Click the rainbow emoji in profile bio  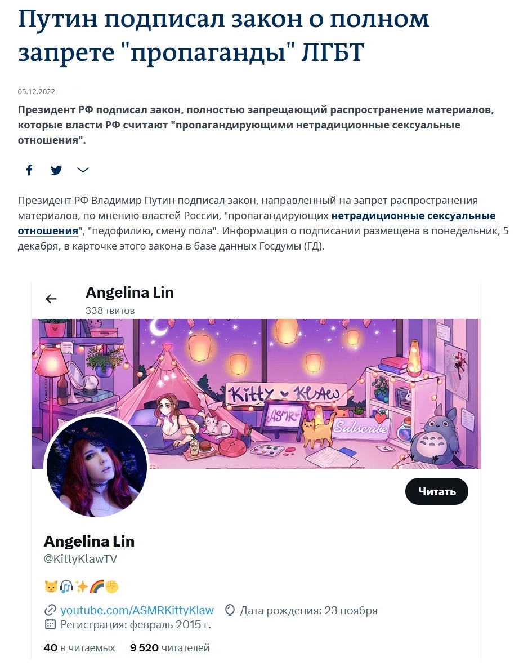pyautogui.click(x=97, y=587)
